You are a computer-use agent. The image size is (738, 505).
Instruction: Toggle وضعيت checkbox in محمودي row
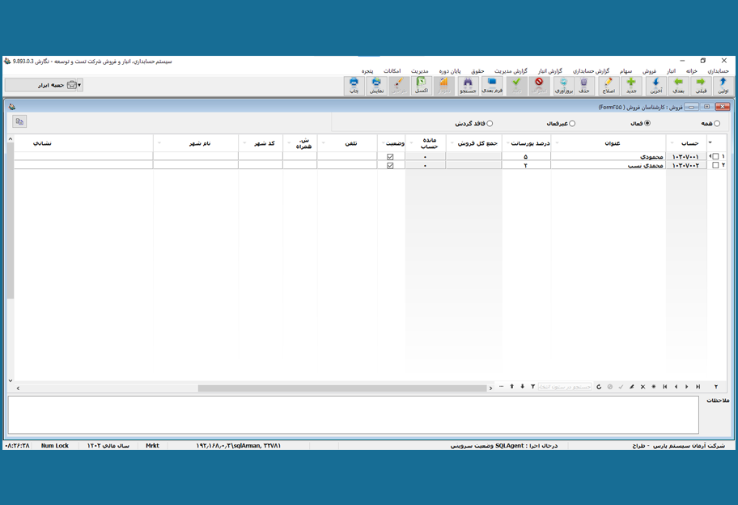point(390,157)
